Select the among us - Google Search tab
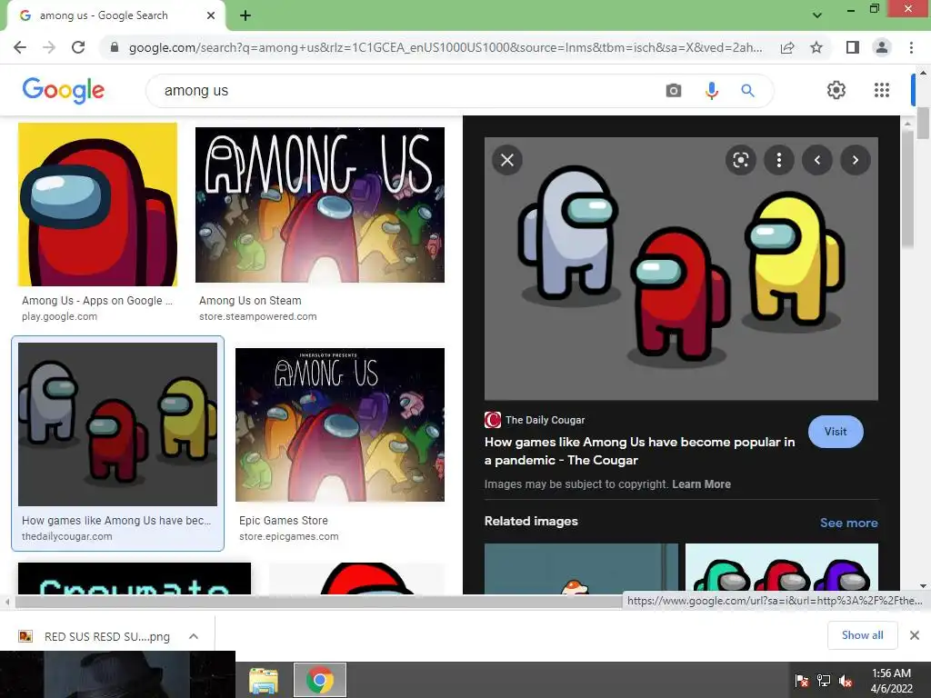The image size is (931, 698). tap(115, 15)
